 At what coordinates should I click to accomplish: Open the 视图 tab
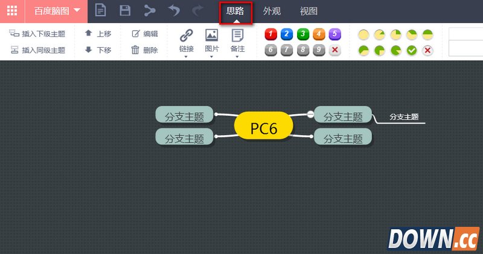coord(309,11)
